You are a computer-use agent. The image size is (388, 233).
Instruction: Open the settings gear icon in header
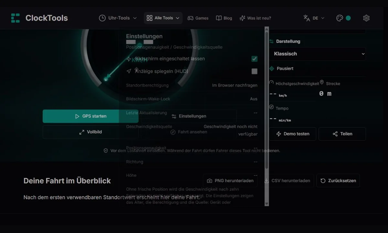coord(366,18)
